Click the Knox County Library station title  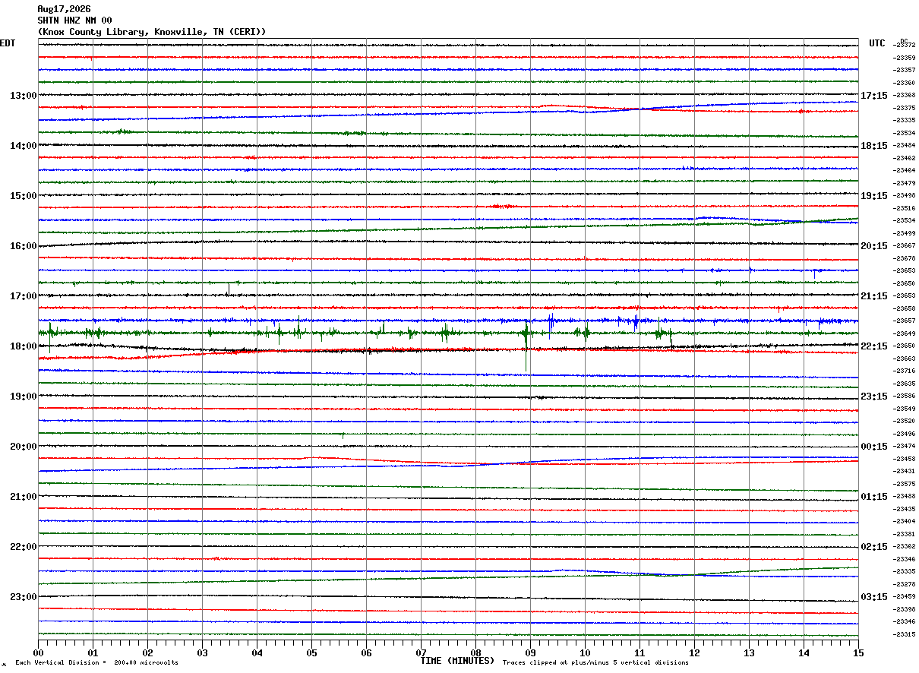(152, 32)
